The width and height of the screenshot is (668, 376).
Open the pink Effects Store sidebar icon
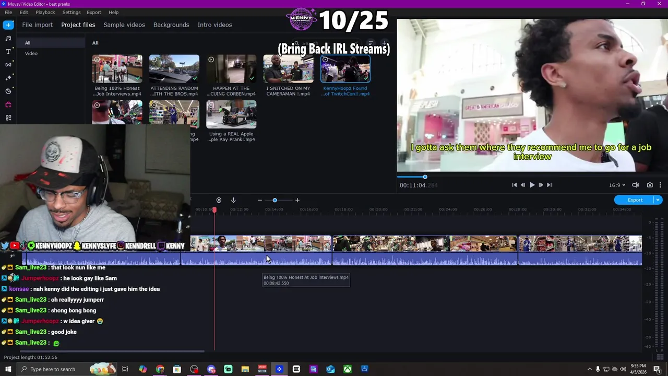pos(8,104)
